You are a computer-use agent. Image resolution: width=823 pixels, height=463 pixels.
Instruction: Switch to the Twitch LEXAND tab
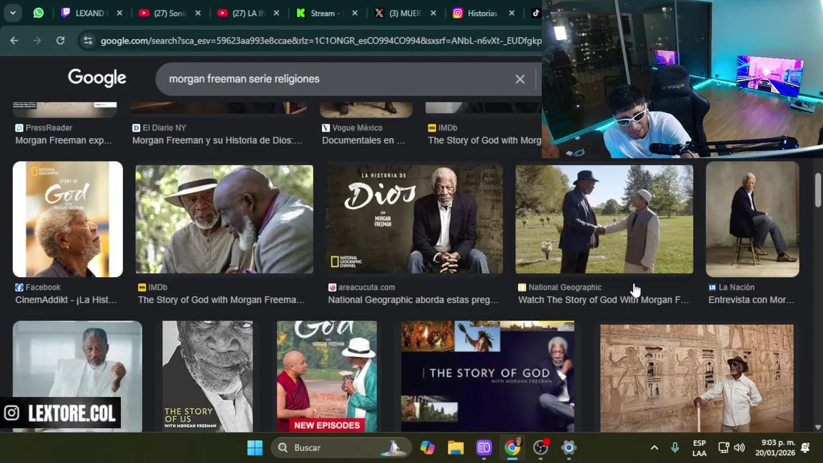pos(91,13)
